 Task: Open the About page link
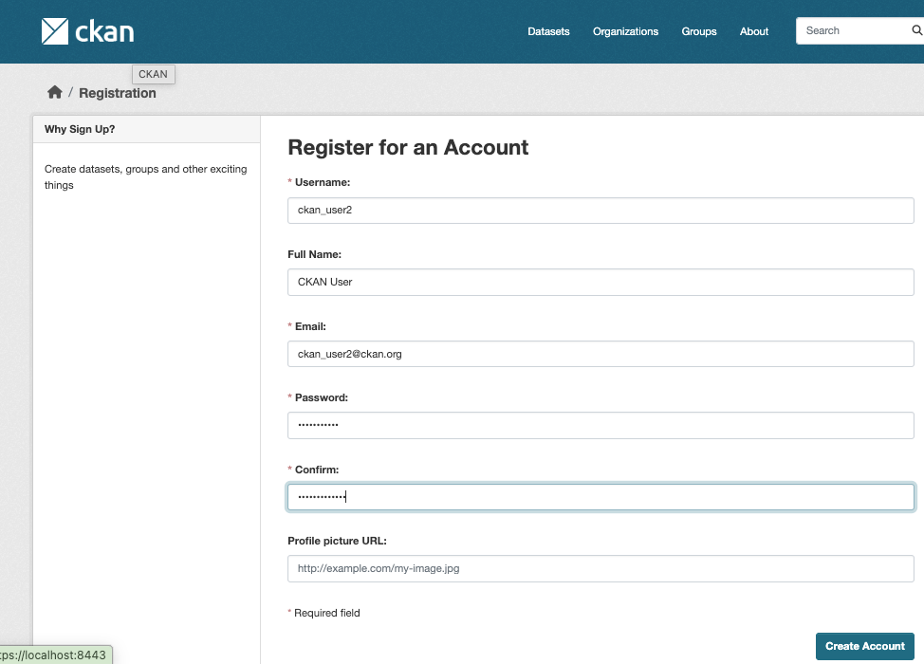coord(753,32)
